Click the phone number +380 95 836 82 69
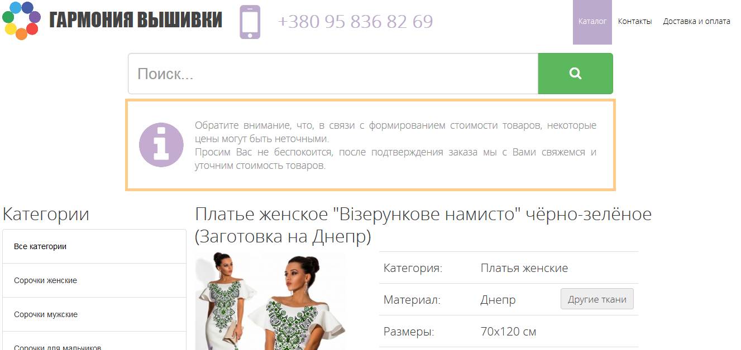 (355, 22)
